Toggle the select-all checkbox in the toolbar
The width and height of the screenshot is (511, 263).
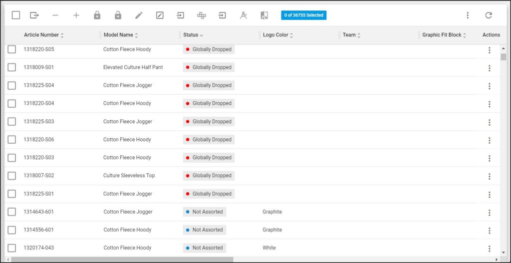[16, 15]
